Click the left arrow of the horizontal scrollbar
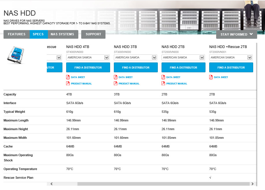The width and height of the screenshot is (265, 190). (51, 184)
